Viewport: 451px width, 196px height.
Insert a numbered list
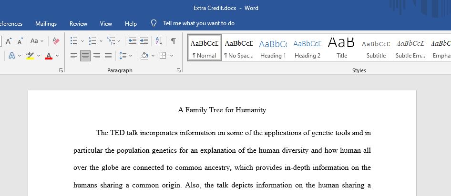[92, 41]
